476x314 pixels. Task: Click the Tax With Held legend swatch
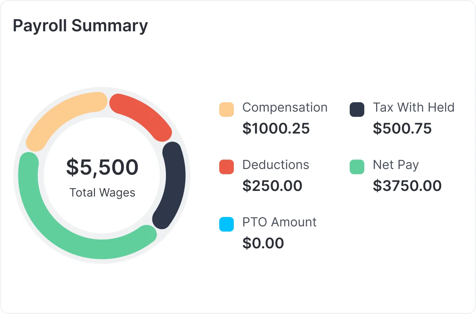pos(357,110)
